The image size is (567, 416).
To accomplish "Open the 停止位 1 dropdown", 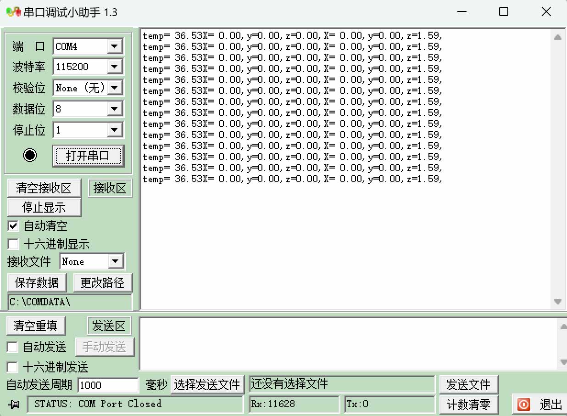I will tap(114, 130).
